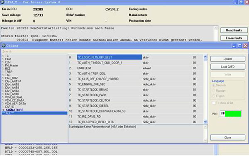Viewport: 249px width, 156px height.
Task: Select VCM_GLOBAL in the section list
Action: (14, 97)
